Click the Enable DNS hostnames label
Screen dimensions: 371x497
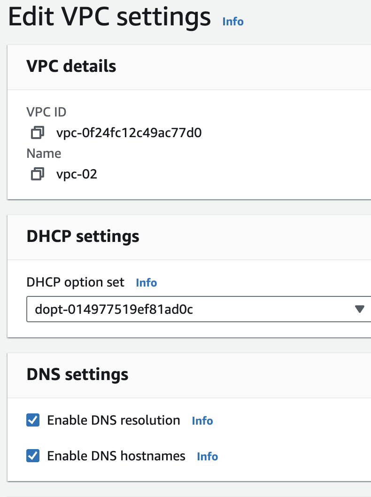116,456
